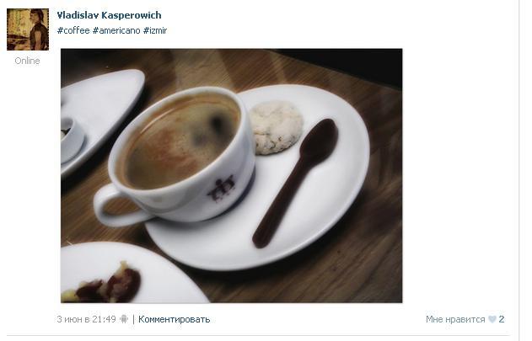The width and height of the screenshot is (532, 341).
Task: Follow the #izmir hashtag
Action: 155,30
